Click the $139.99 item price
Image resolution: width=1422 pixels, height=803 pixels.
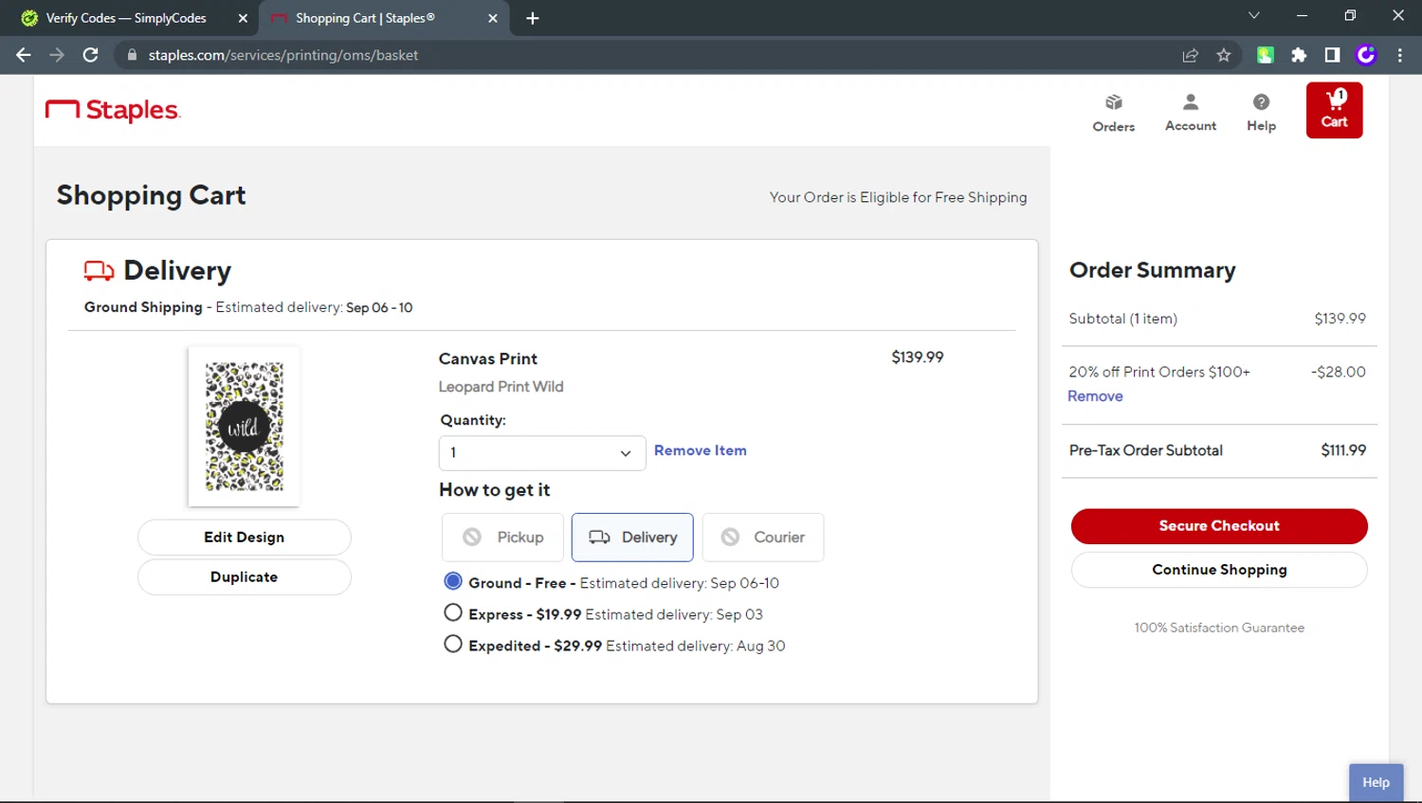(917, 357)
